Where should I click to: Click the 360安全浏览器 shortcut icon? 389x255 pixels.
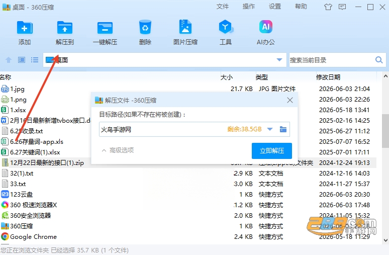[5, 215]
